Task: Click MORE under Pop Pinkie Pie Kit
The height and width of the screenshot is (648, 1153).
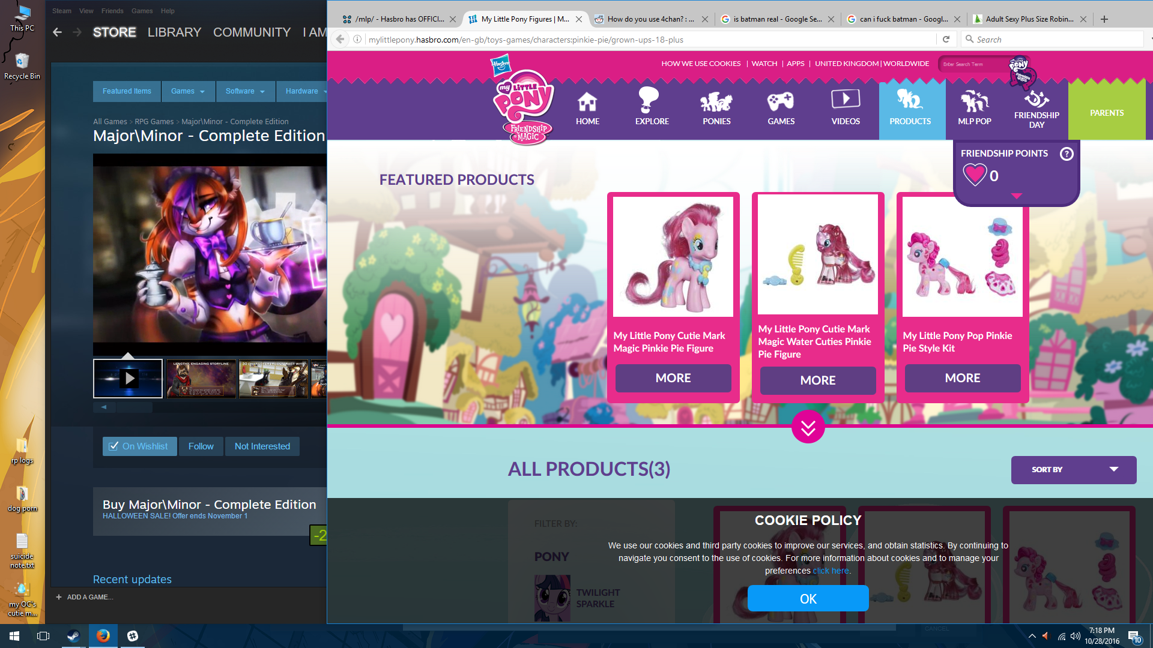Action: (x=962, y=378)
